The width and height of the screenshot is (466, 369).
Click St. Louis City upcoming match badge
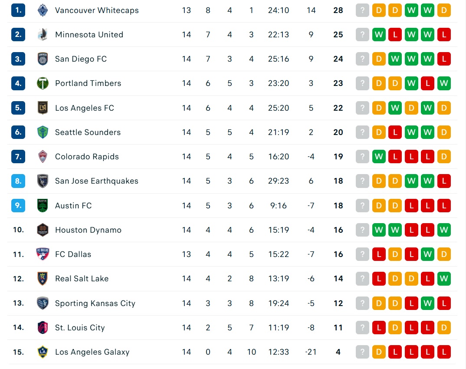(362, 328)
